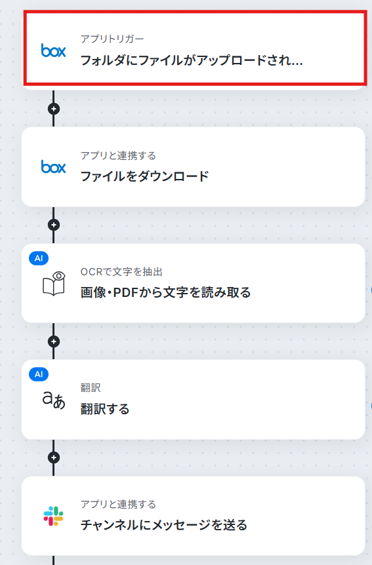372x565 pixels.
Task: Open the ファイルをダウンロード step
Action: coord(194,167)
